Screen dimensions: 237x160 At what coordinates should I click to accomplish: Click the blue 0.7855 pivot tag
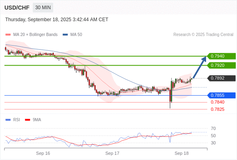coord(221,95)
